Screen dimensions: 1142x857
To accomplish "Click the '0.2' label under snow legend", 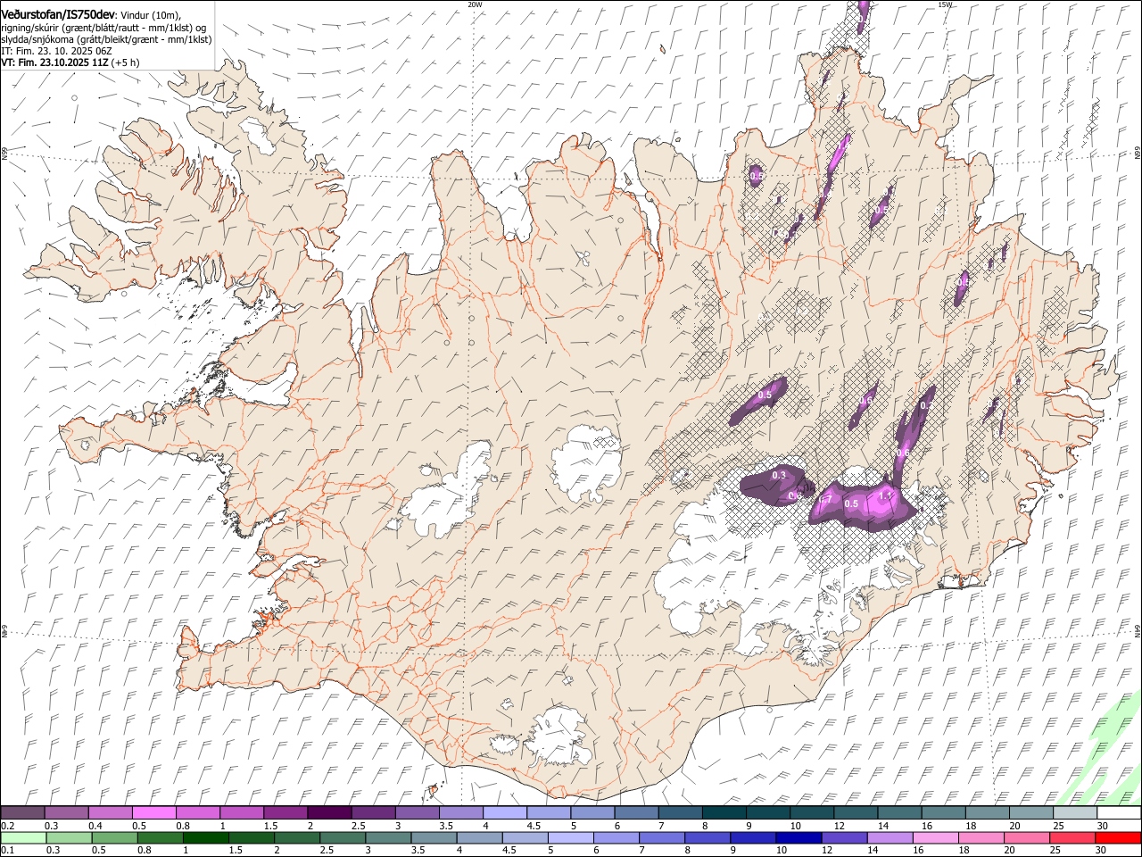I will (x=7, y=826).
